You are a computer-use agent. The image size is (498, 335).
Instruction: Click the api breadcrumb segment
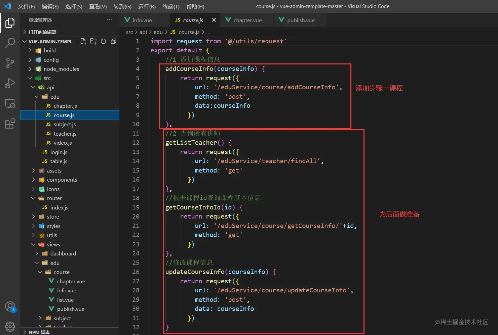[143, 32]
